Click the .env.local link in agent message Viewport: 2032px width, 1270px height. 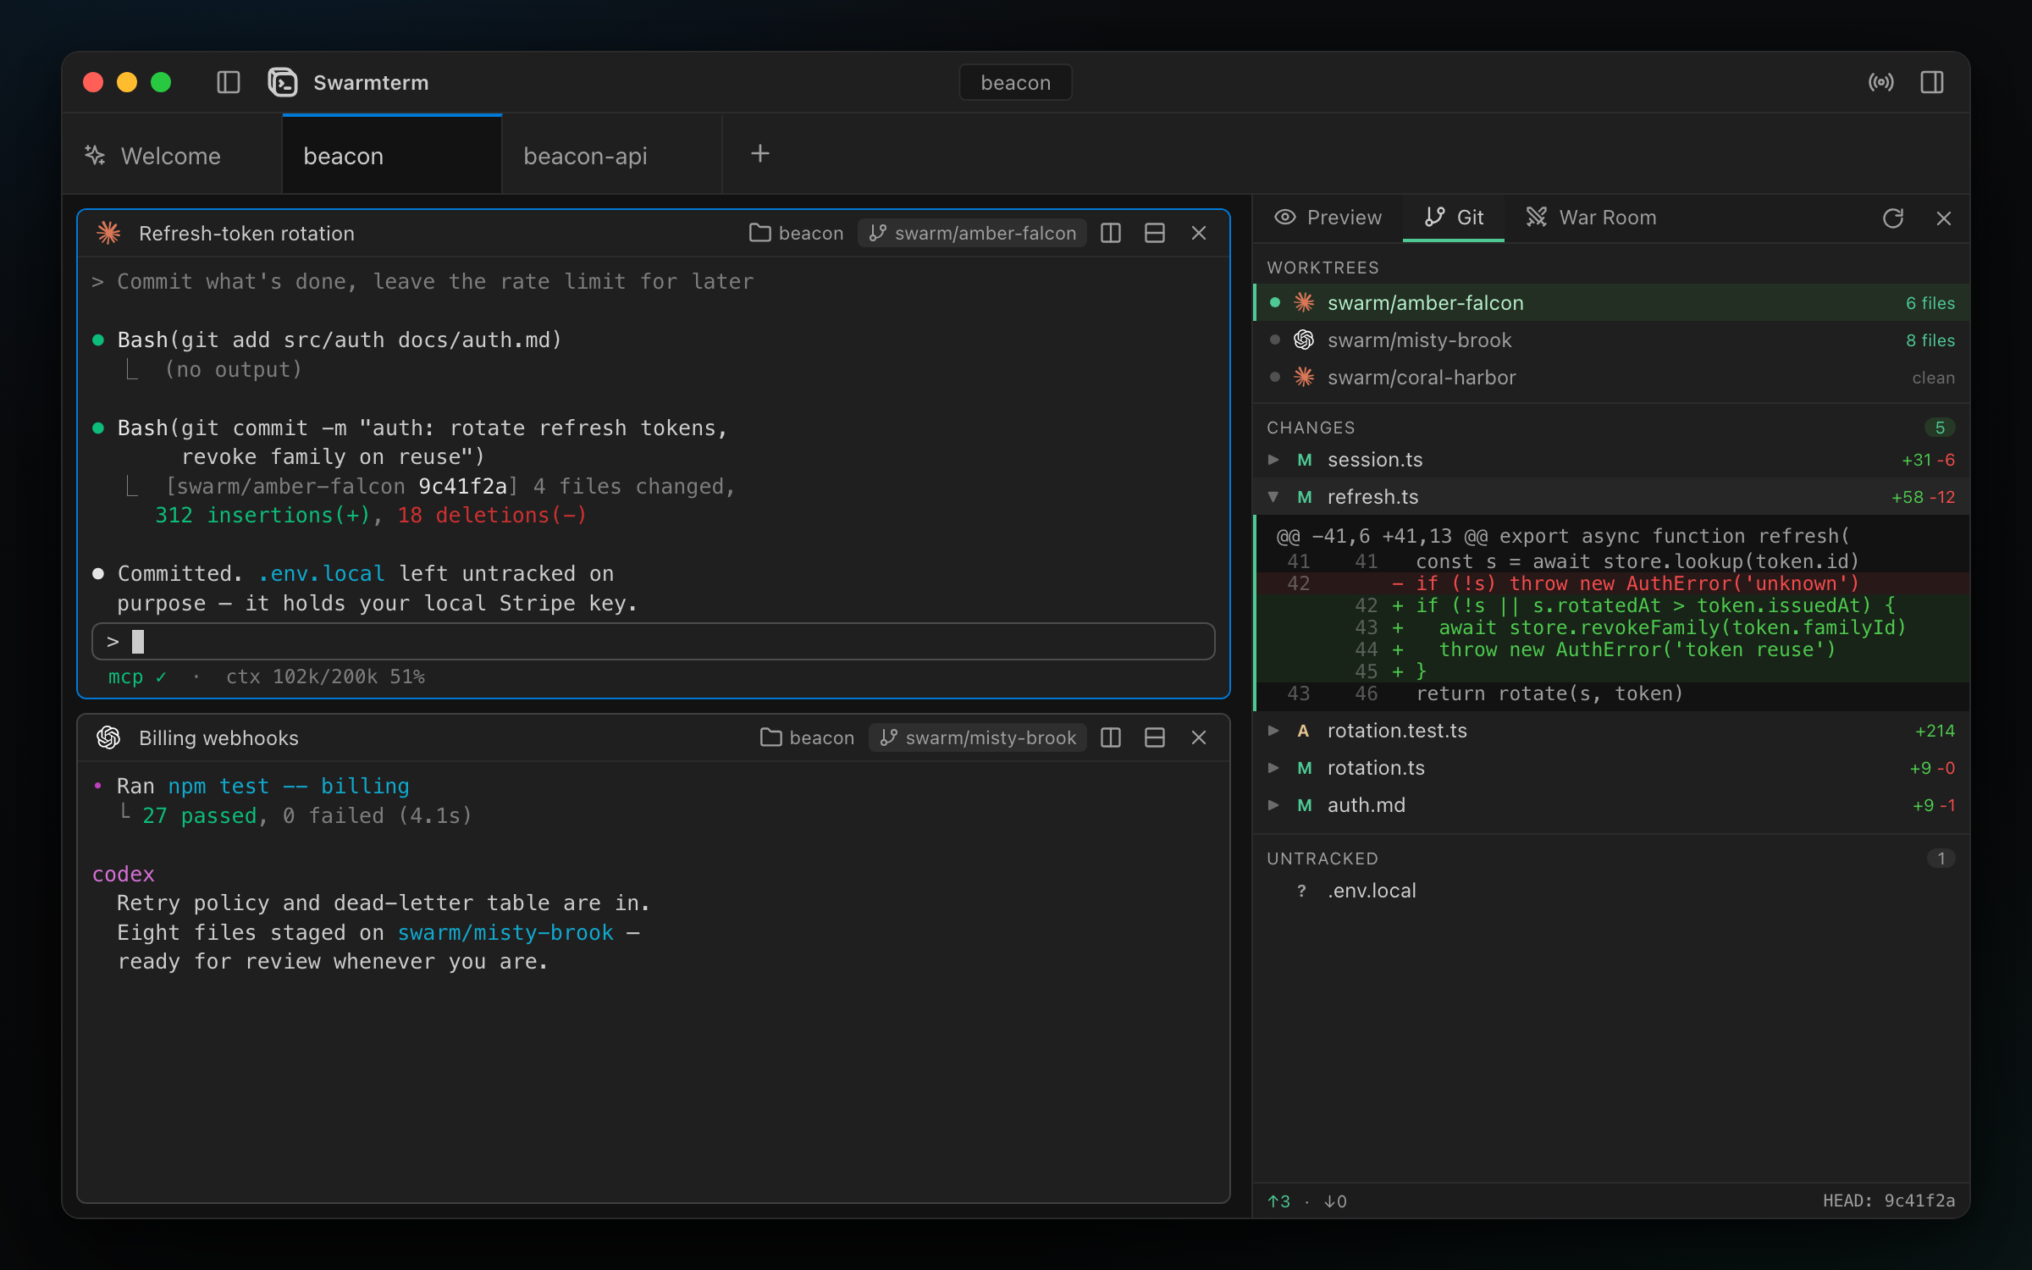tap(322, 573)
